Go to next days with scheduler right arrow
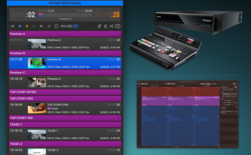 click(x=175, y=84)
